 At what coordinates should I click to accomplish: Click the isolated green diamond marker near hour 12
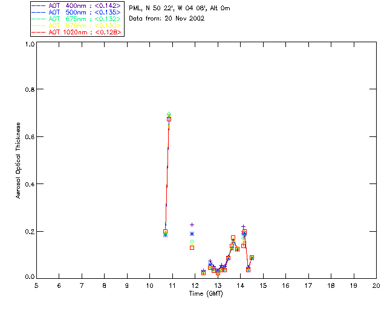tap(192, 242)
